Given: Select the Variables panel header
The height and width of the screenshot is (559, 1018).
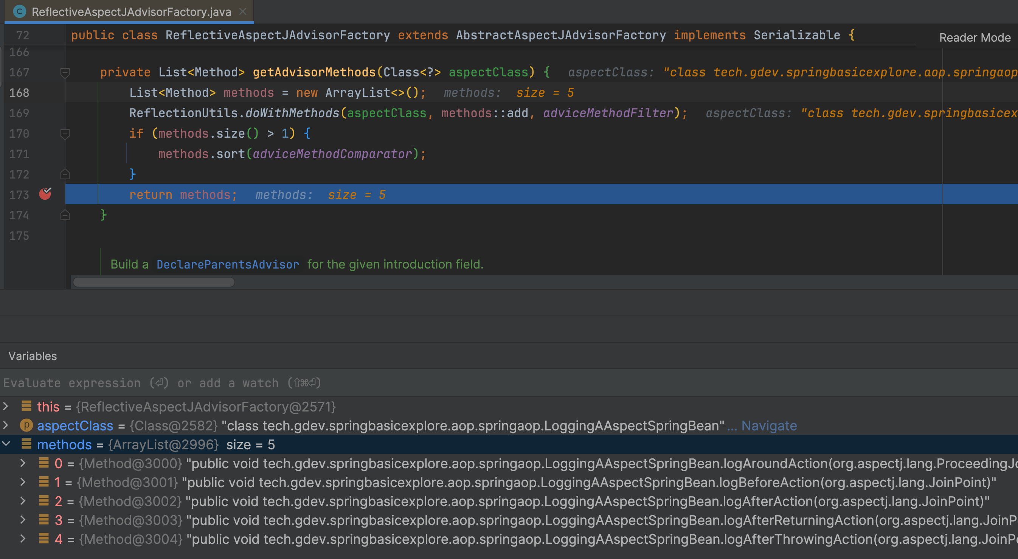Looking at the screenshot, I should click(x=33, y=356).
